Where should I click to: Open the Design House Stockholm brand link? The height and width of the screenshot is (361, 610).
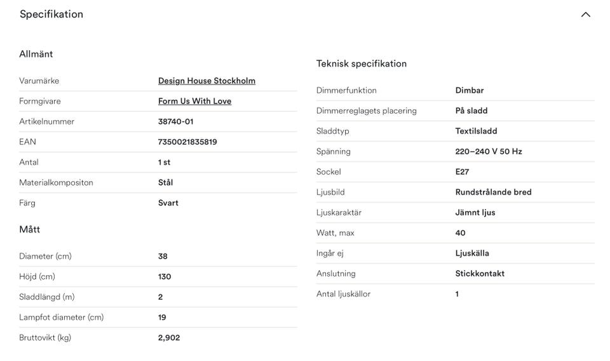pos(207,81)
